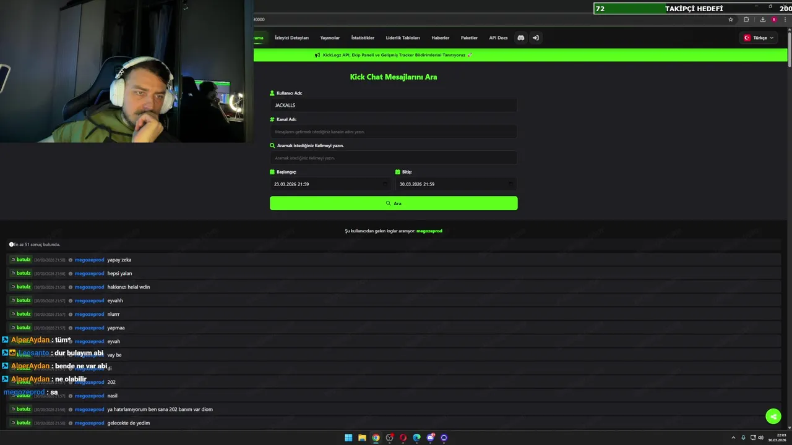
Task: Show hidden system tray icons
Action: pos(733,438)
